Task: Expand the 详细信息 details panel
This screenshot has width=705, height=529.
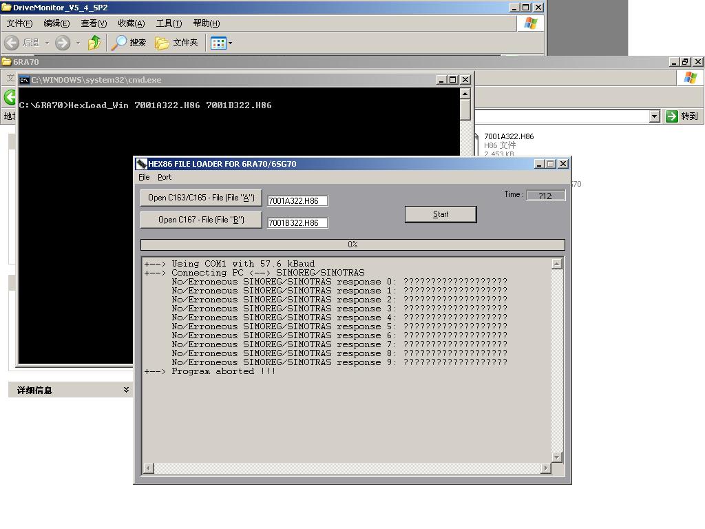Action: 127,390
